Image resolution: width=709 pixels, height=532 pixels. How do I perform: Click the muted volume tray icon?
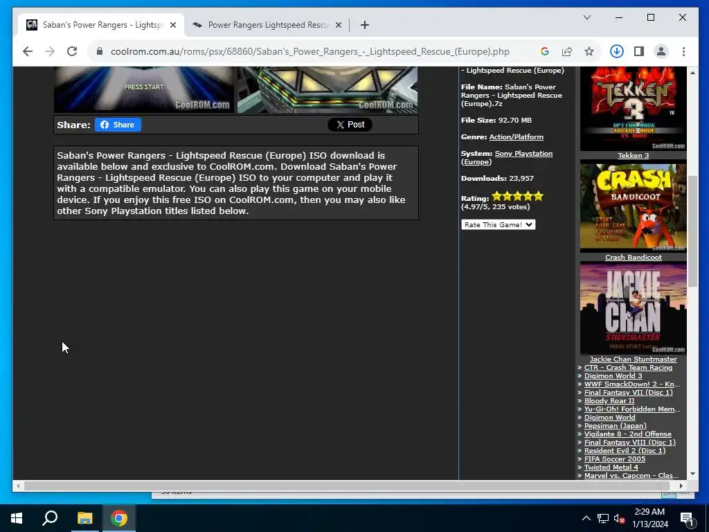[619, 519]
